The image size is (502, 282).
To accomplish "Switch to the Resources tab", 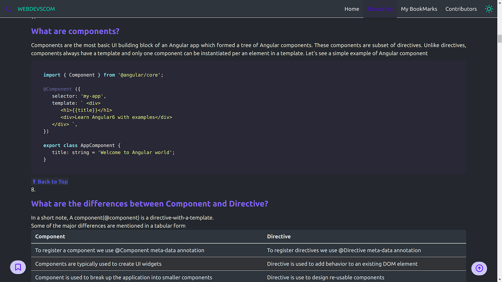I will [x=380, y=9].
